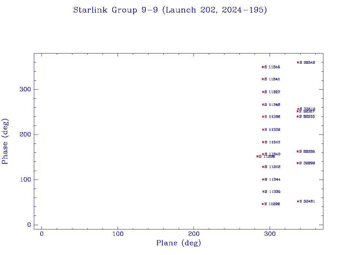Click the red marker next to S 11348
Viewport: 340px width, 255px height.
click(x=263, y=105)
